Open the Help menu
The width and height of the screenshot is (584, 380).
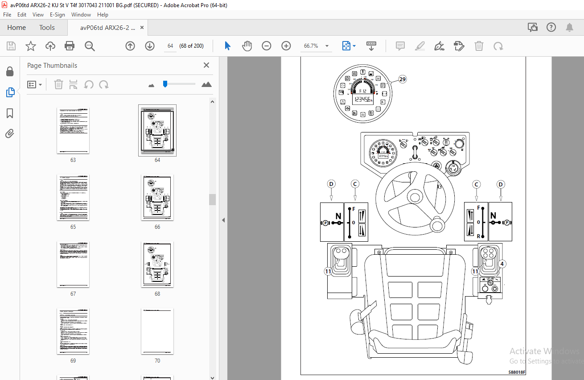click(x=103, y=14)
